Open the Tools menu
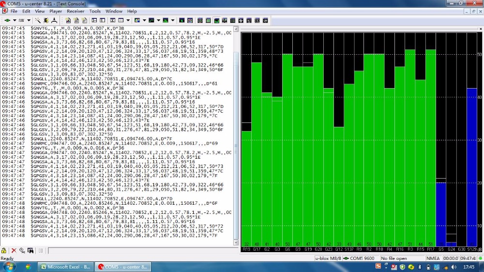This screenshot has width=484, height=272. coord(95,11)
